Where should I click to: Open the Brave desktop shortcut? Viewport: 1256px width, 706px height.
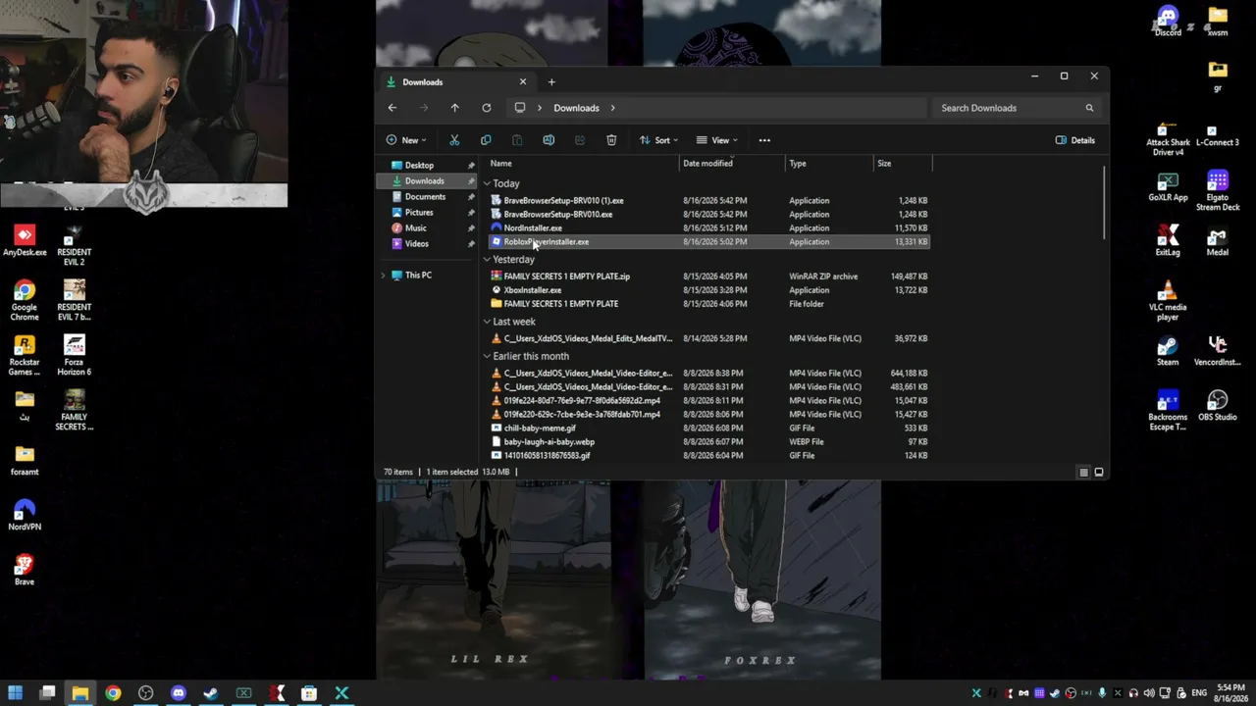(x=25, y=570)
